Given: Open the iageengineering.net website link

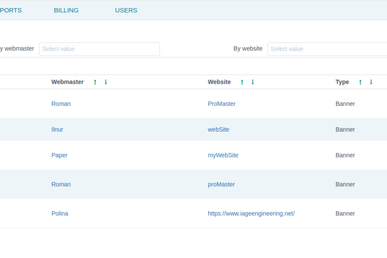Looking at the screenshot, I should 251,214.
